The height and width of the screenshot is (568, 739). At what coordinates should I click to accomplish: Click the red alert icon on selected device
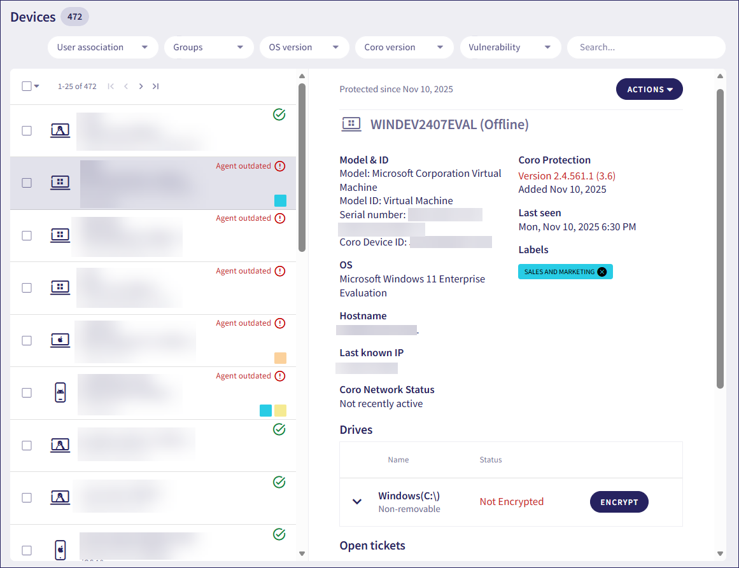pos(280,166)
